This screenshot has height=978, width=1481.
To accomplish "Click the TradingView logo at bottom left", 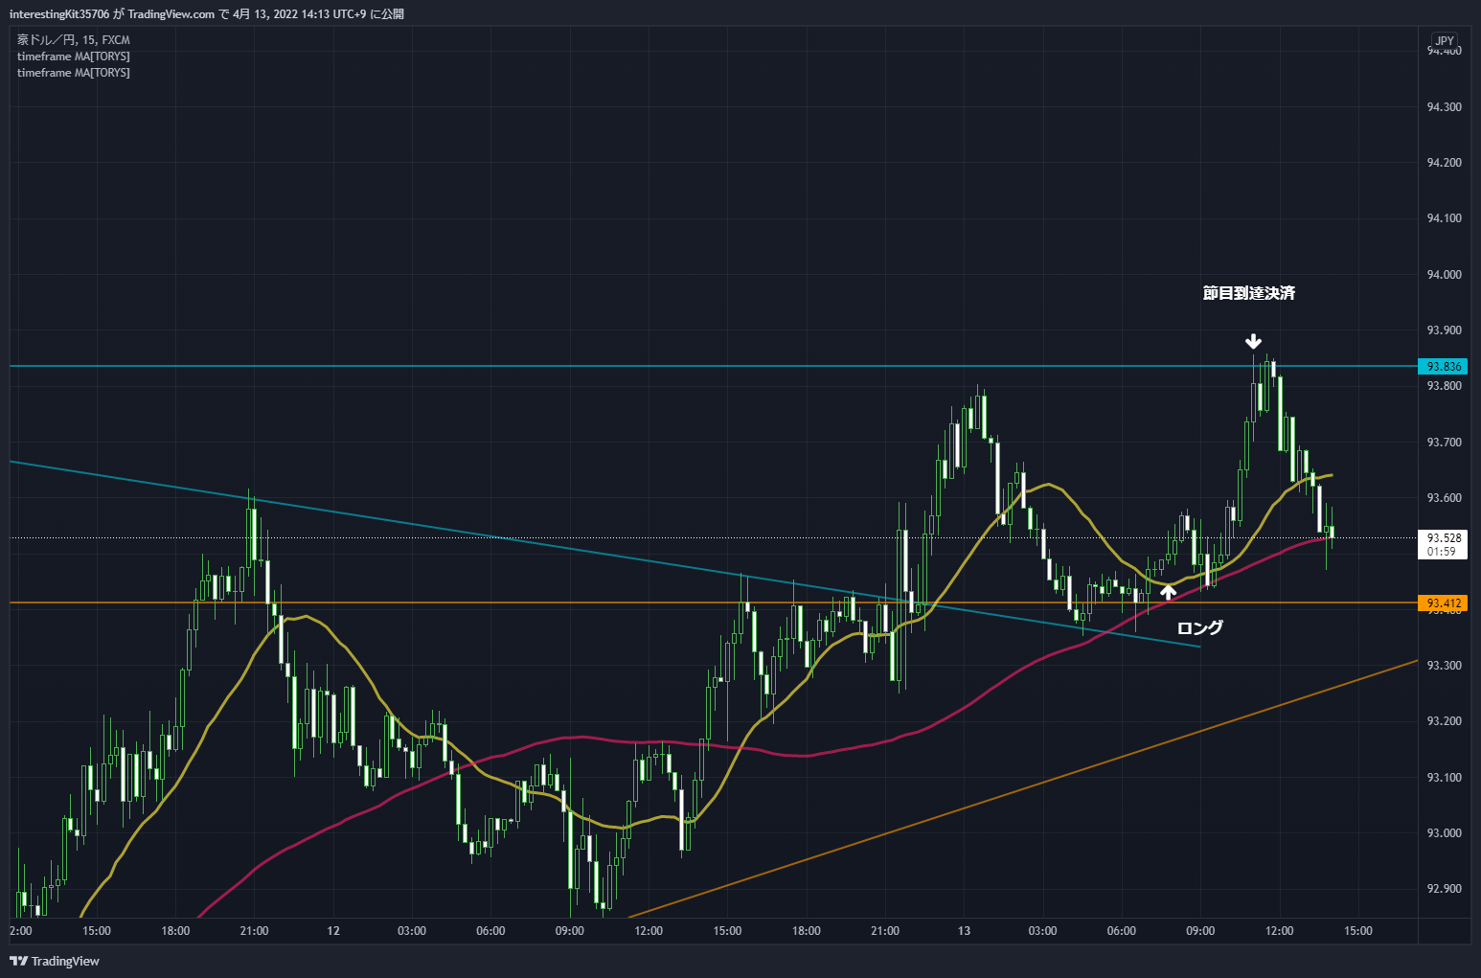I will 55,961.
